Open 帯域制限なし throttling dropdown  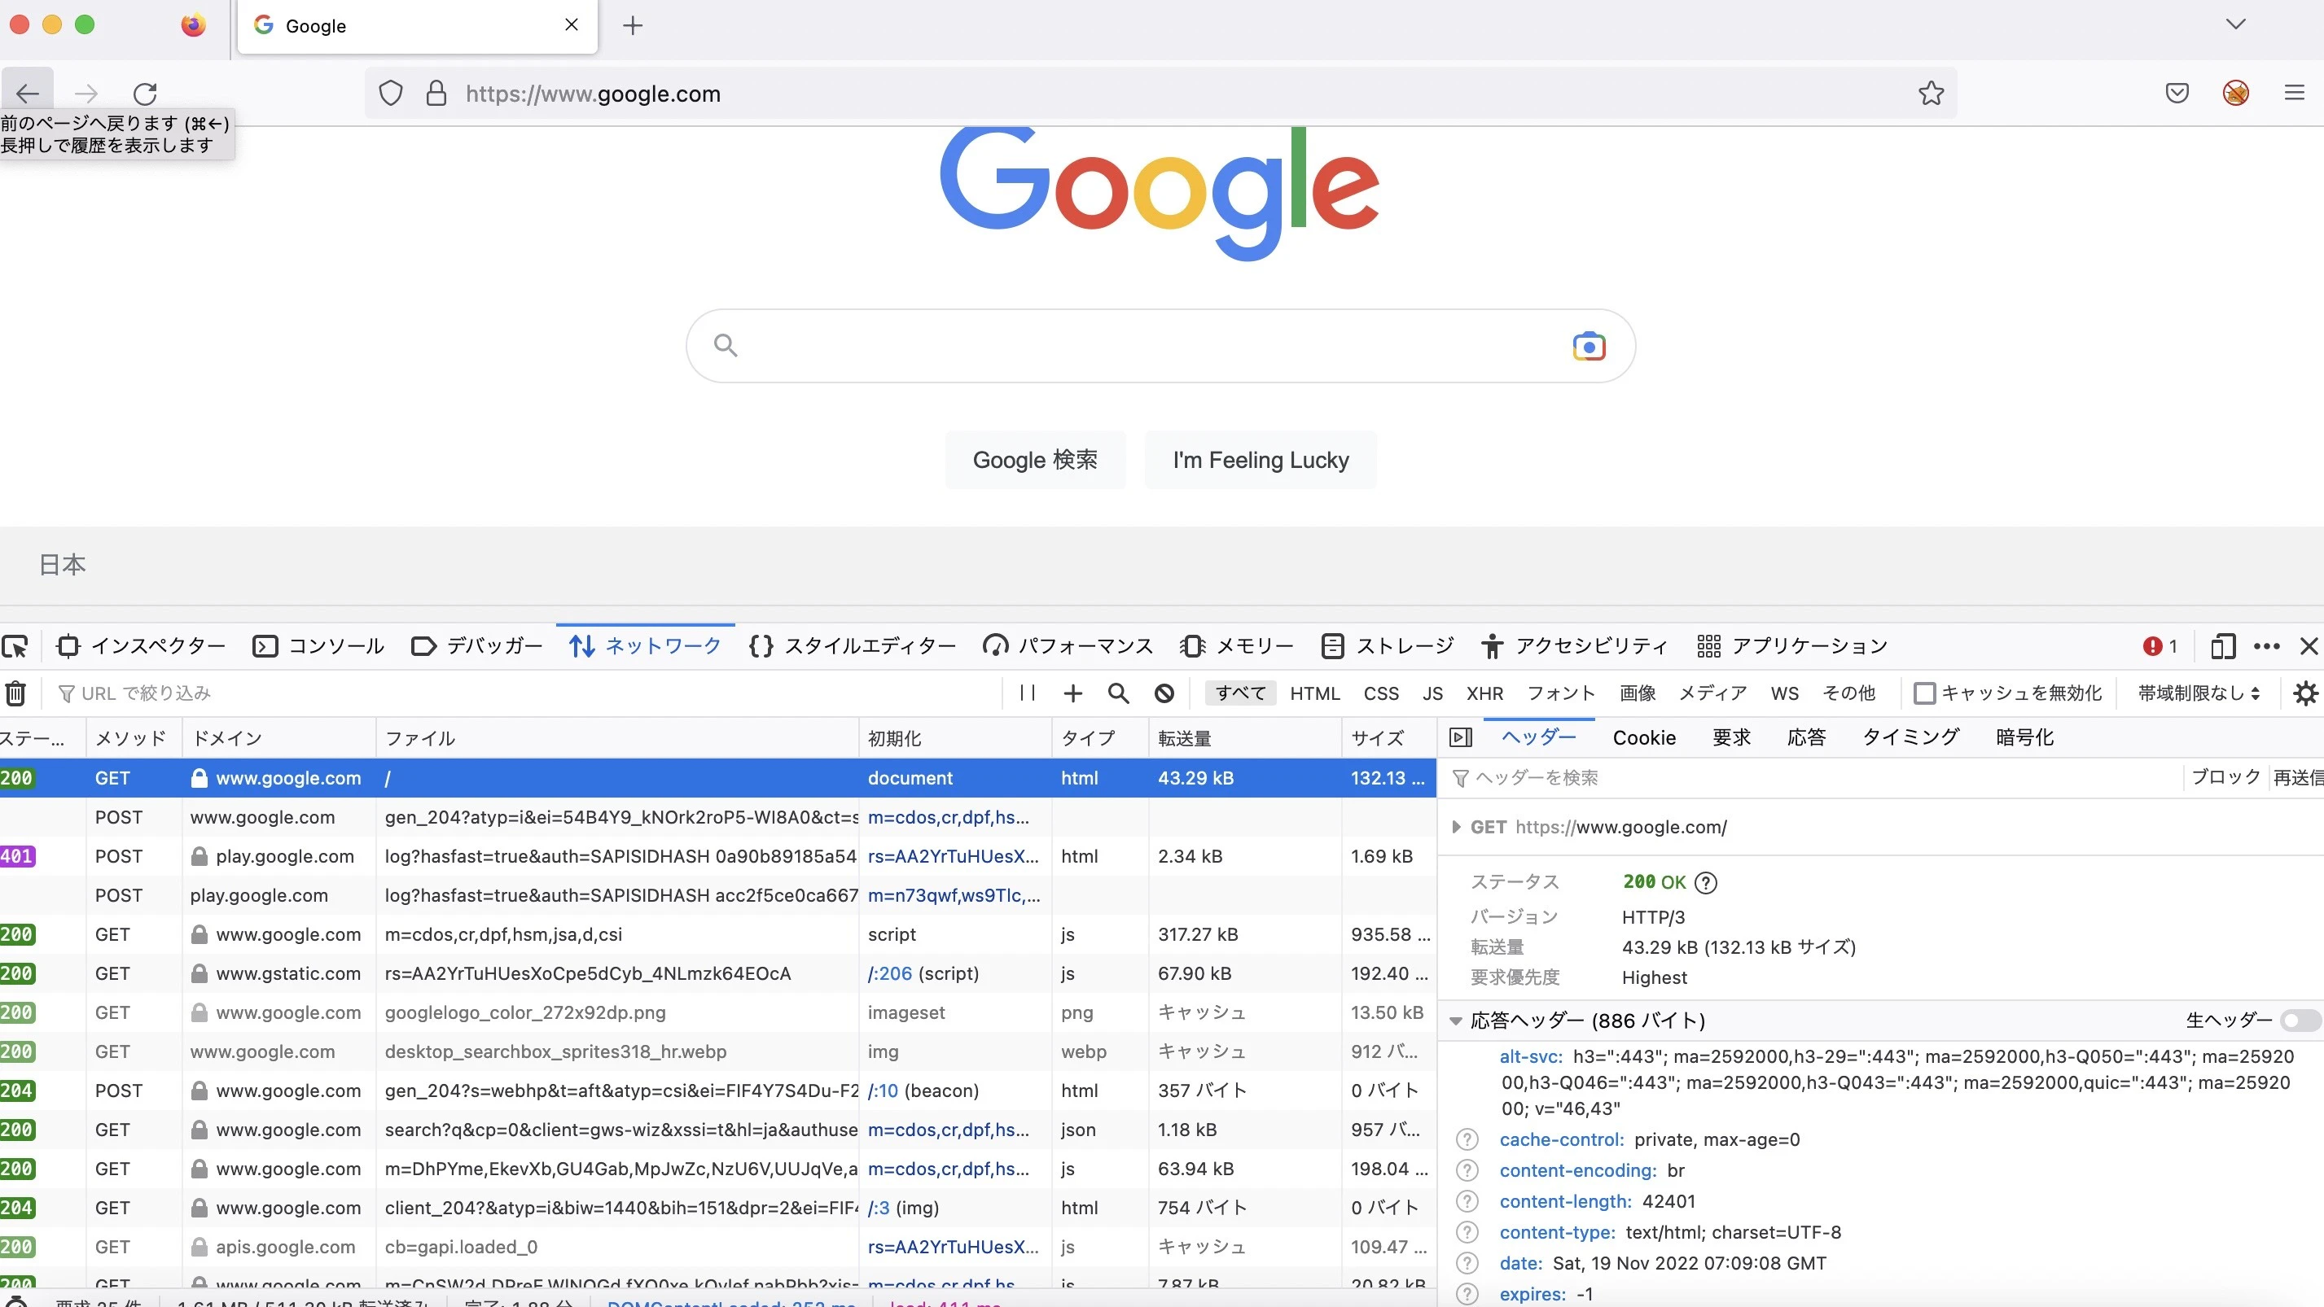(x=2199, y=693)
